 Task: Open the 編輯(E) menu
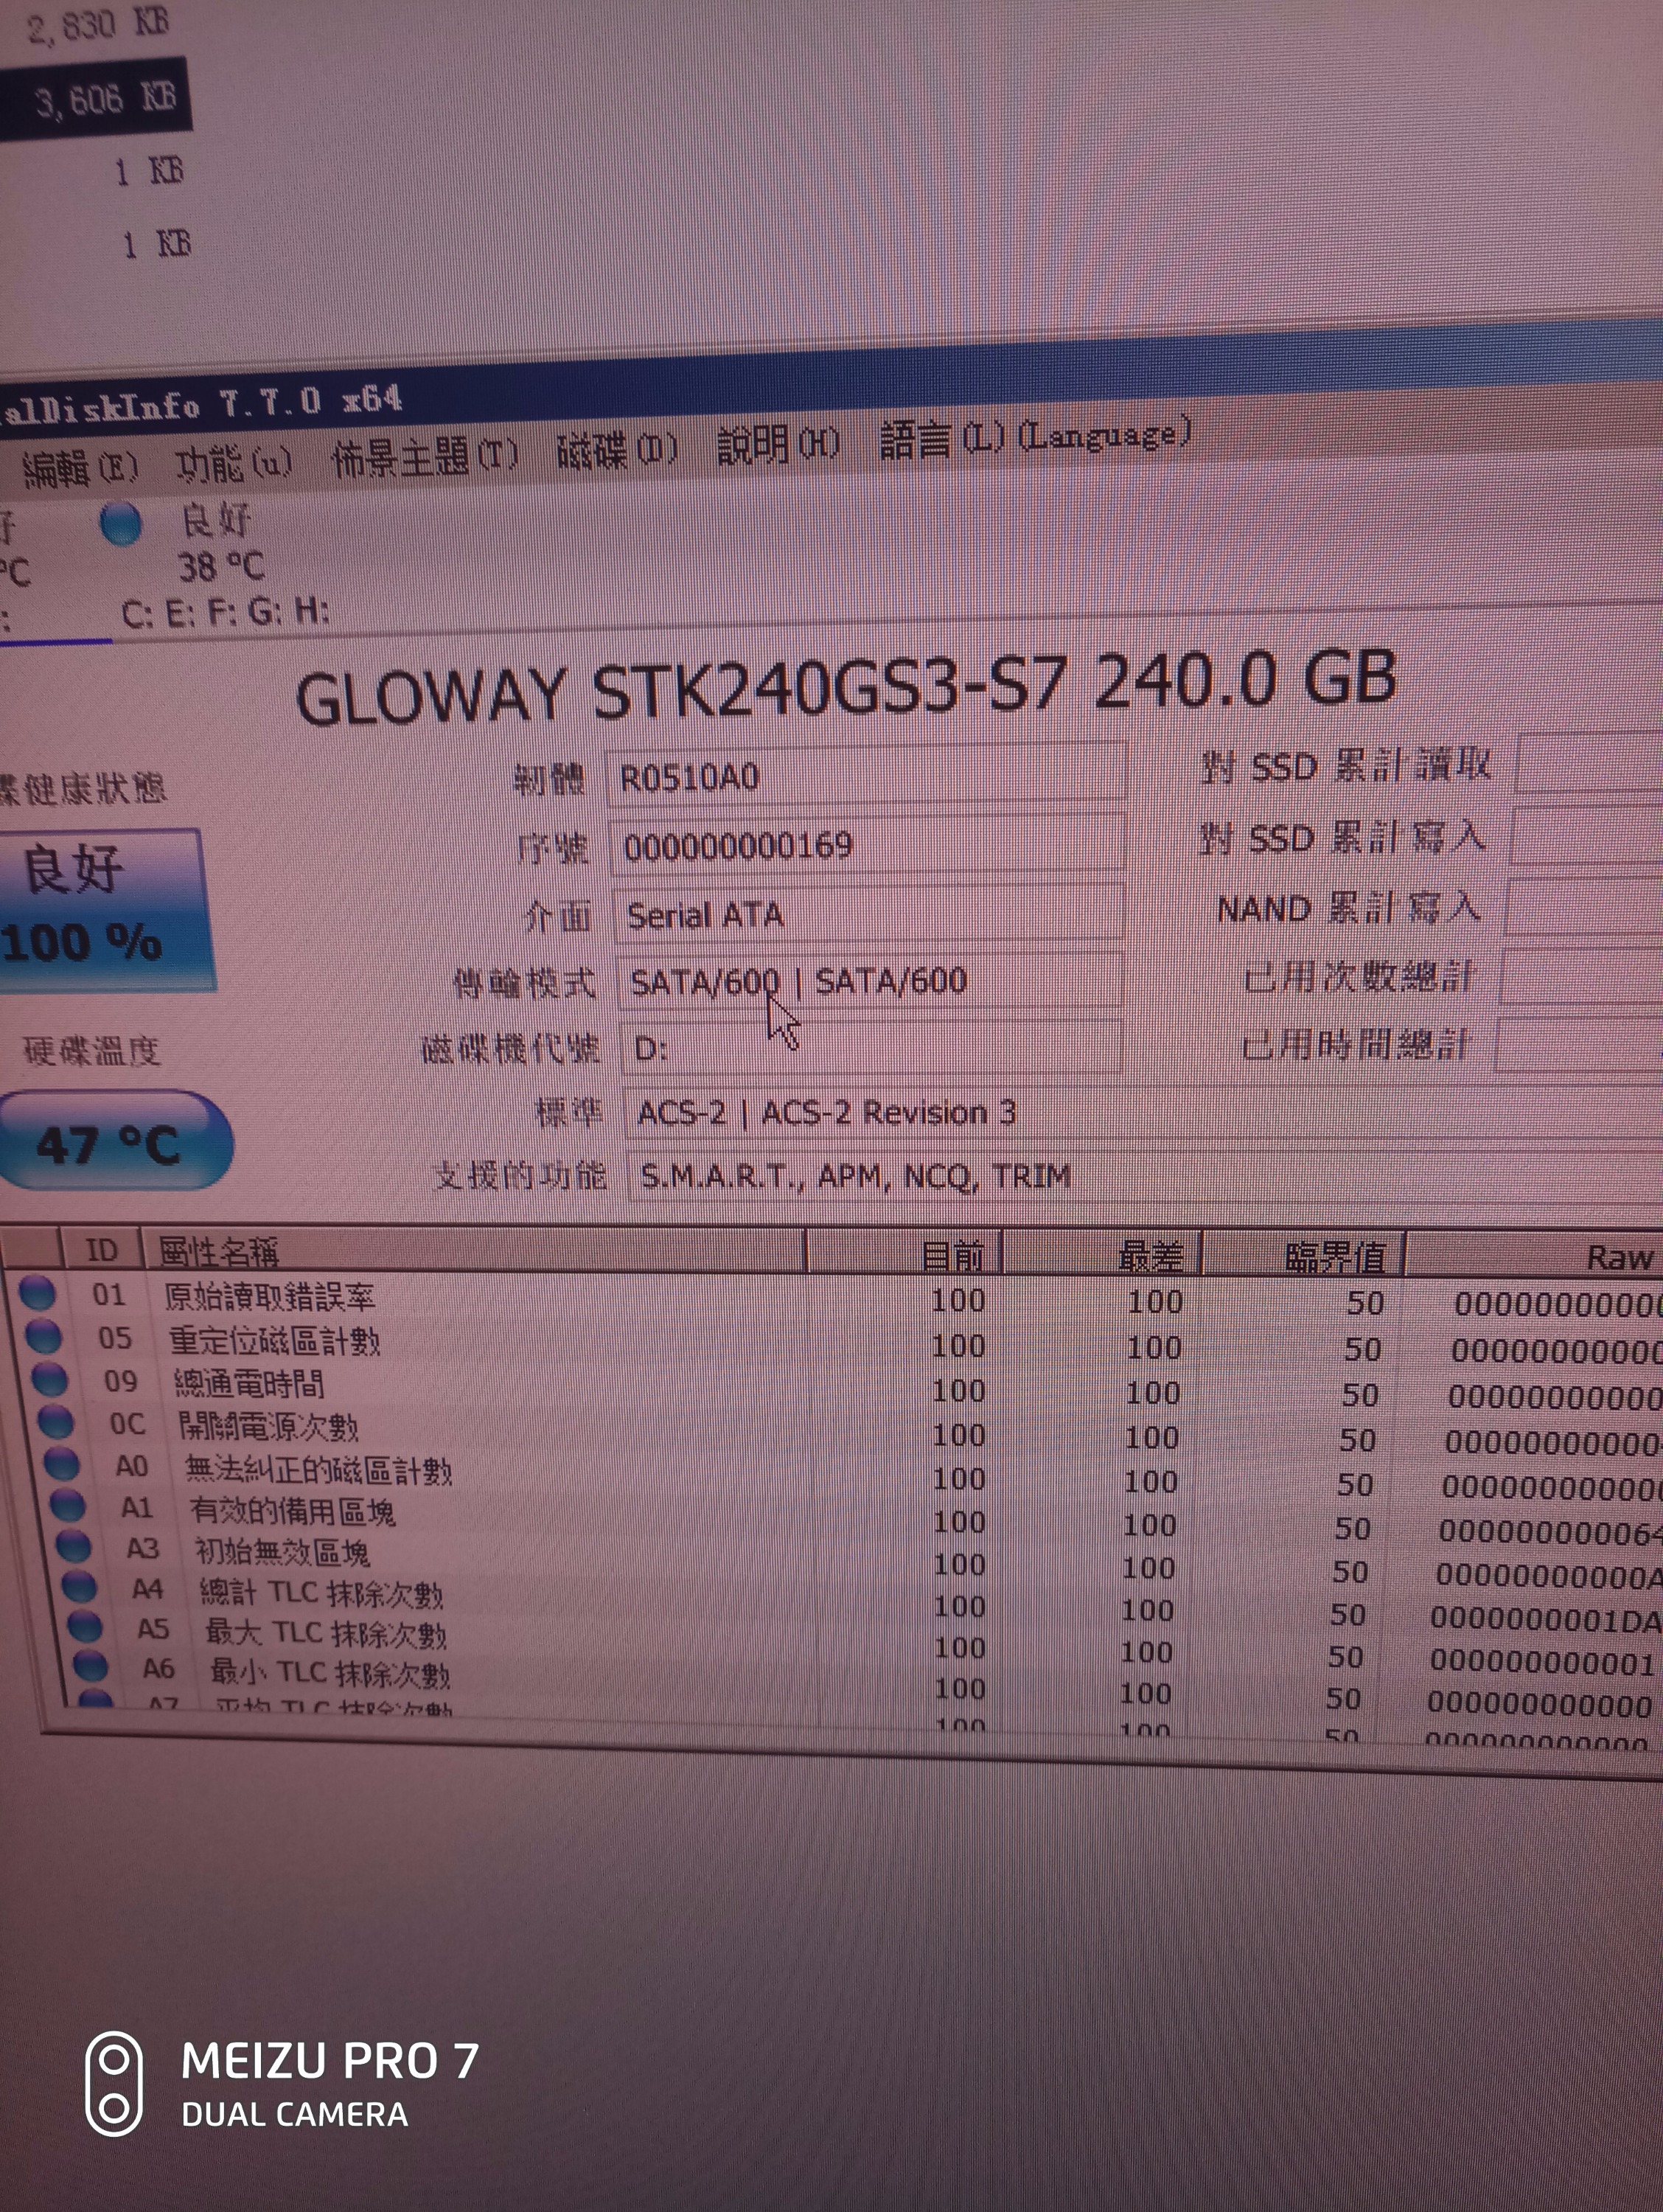[80, 468]
